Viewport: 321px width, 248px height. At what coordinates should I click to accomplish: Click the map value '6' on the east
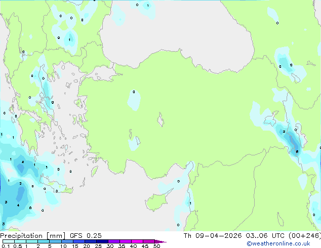click(x=297, y=152)
